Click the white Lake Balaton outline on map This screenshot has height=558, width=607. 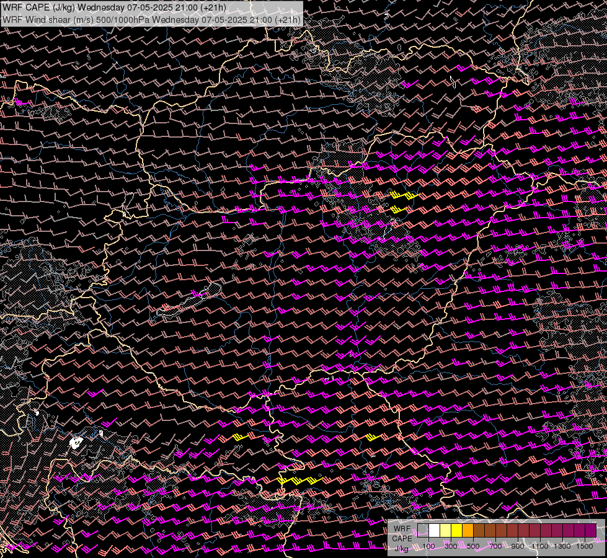189,301
